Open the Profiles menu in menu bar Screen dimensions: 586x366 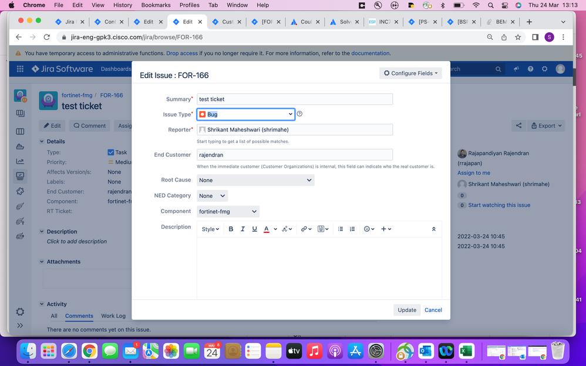189,5
